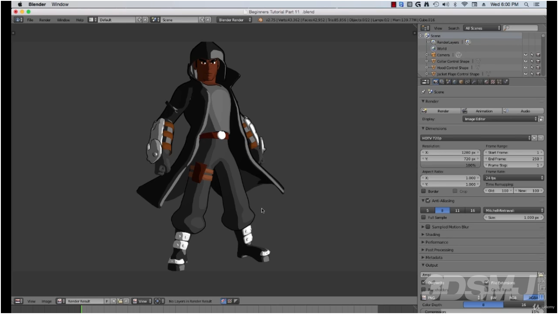Click the Properties editor type icon
Screen dimensions: 558x314
pos(425,82)
